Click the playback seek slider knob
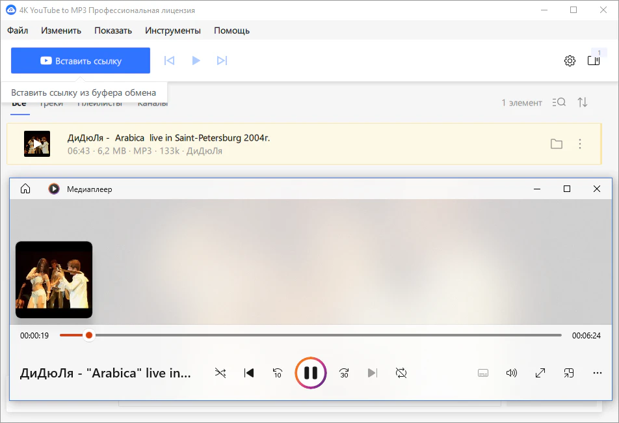The image size is (619, 423). tap(89, 335)
